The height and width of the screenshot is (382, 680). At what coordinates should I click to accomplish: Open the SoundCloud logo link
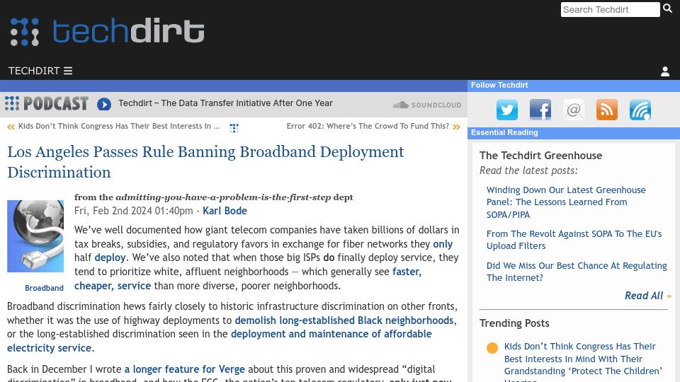[426, 105]
